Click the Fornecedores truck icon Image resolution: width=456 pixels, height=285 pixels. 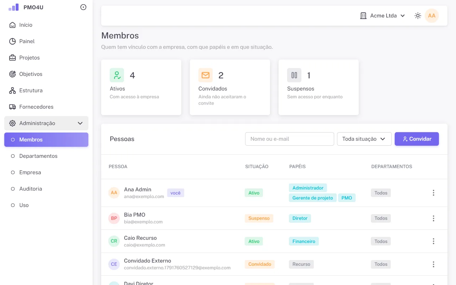click(x=12, y=107)
